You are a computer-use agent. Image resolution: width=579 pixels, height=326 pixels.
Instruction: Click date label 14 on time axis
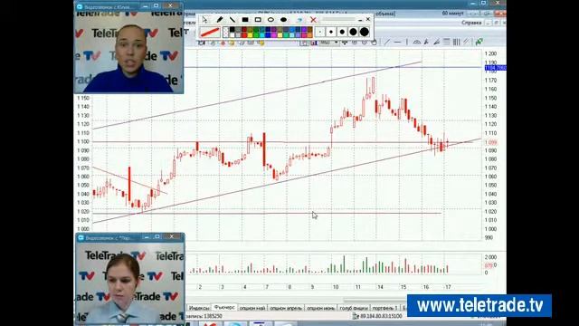coord(380,287)
